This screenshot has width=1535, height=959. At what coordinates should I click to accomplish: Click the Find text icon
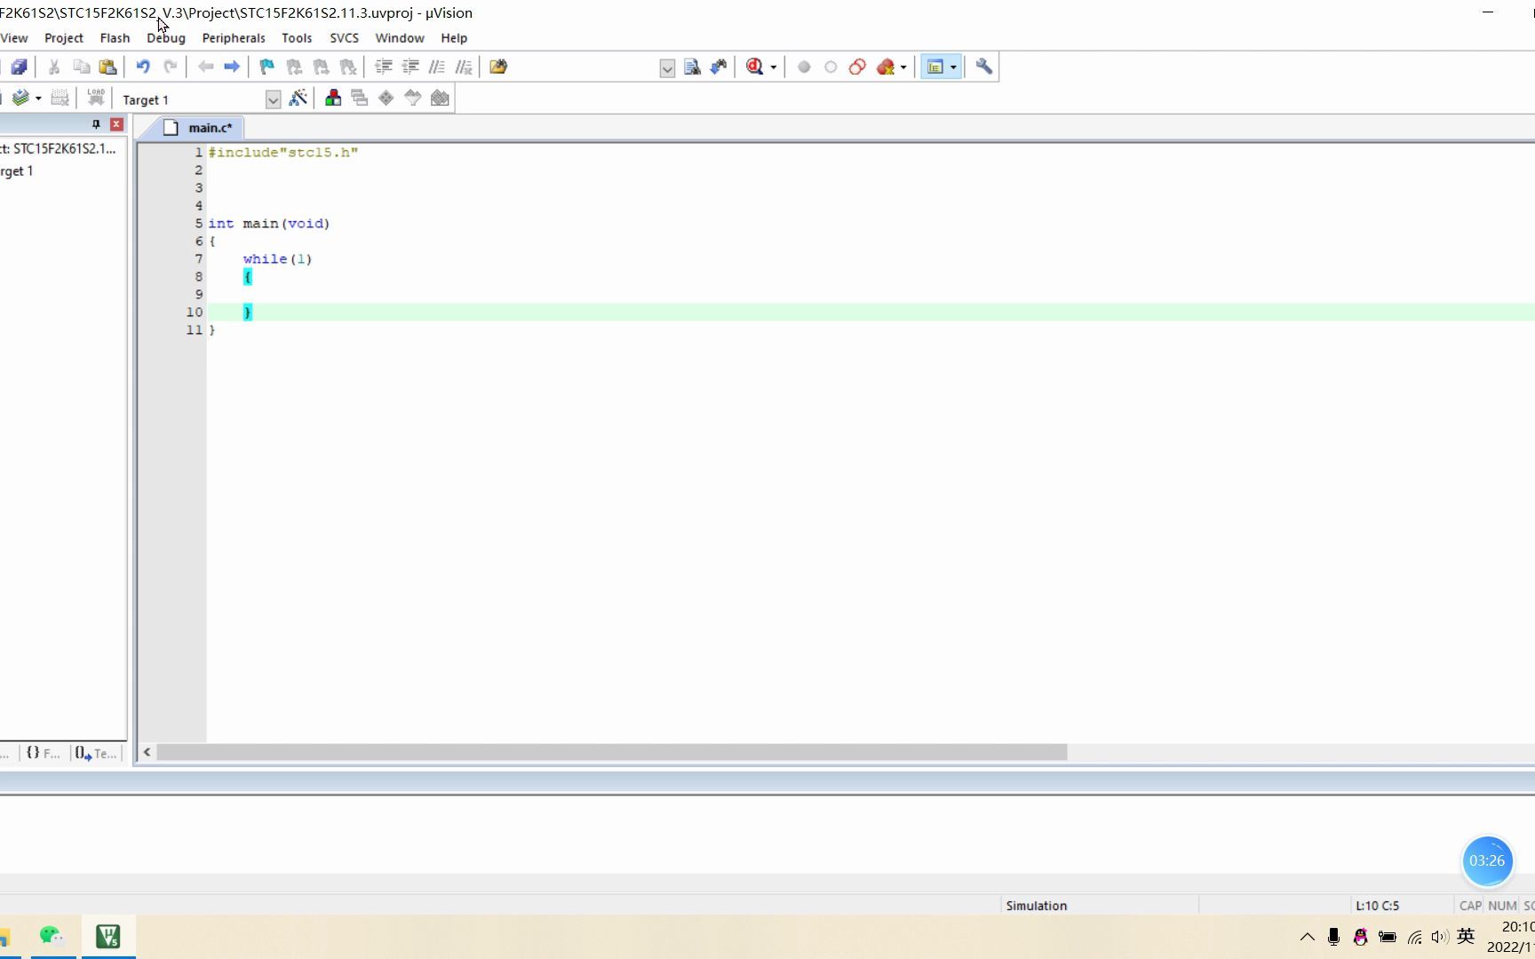tap(692, 67)
